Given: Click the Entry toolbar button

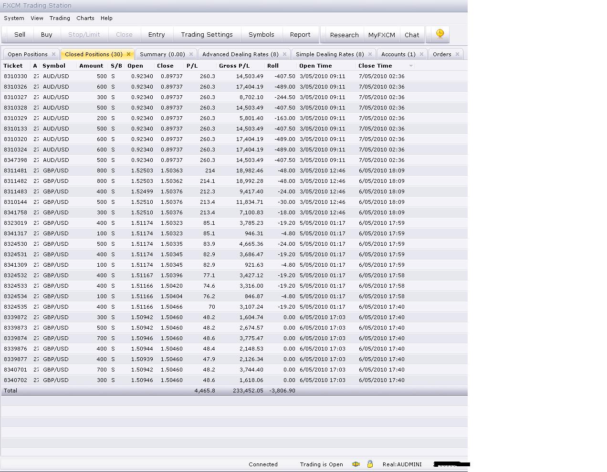Looking at the screenshot, I should pos(157,34).
